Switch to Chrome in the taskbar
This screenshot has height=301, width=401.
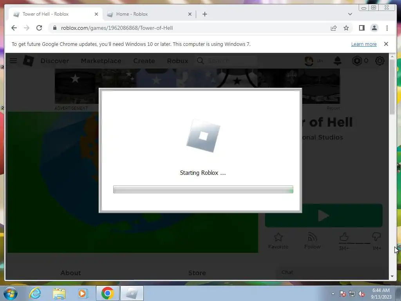pyautogui.click(x=107, y=293)
